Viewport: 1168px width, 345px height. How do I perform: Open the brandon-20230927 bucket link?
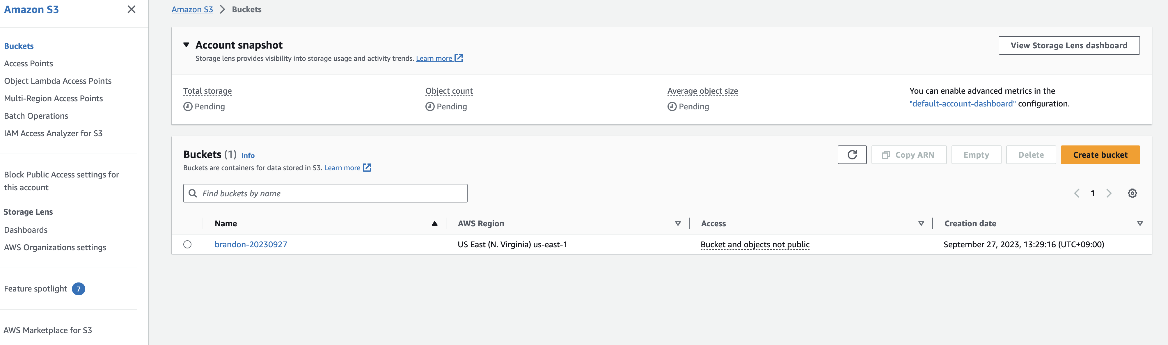(251, 244)
